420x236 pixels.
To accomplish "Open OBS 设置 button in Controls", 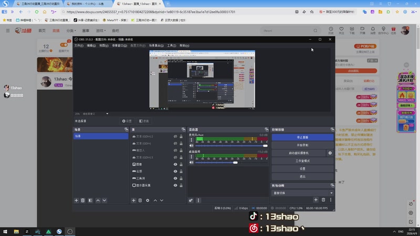I will [x=302, y=169].
